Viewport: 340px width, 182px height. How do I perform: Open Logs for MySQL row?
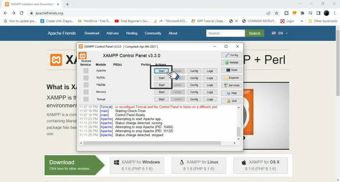(210, 78)
